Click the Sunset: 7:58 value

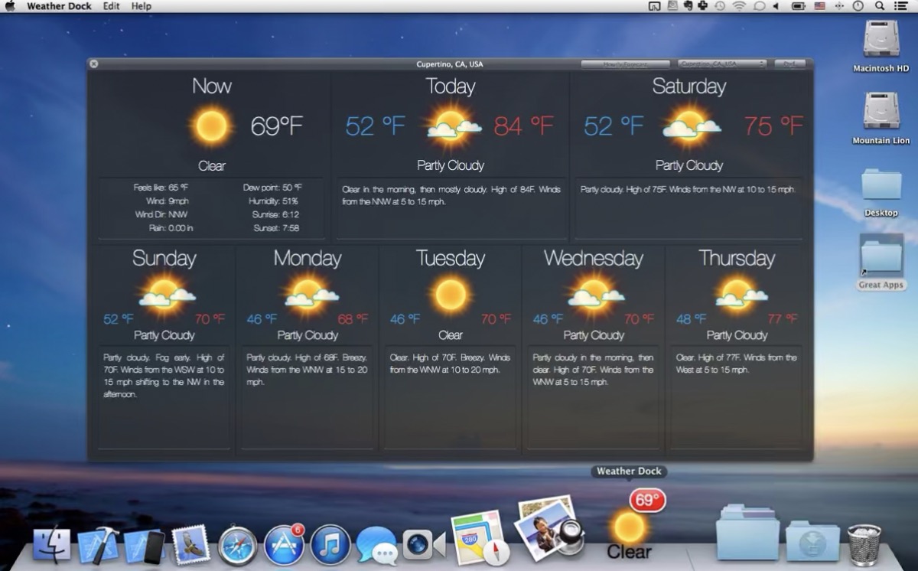(276, 228)
